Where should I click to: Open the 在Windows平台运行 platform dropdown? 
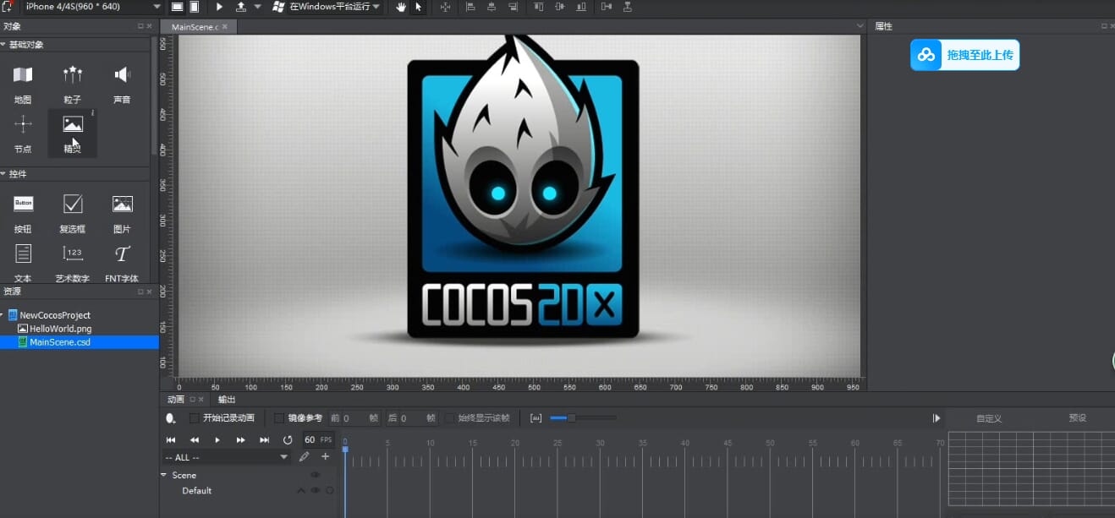pos(330,7)
